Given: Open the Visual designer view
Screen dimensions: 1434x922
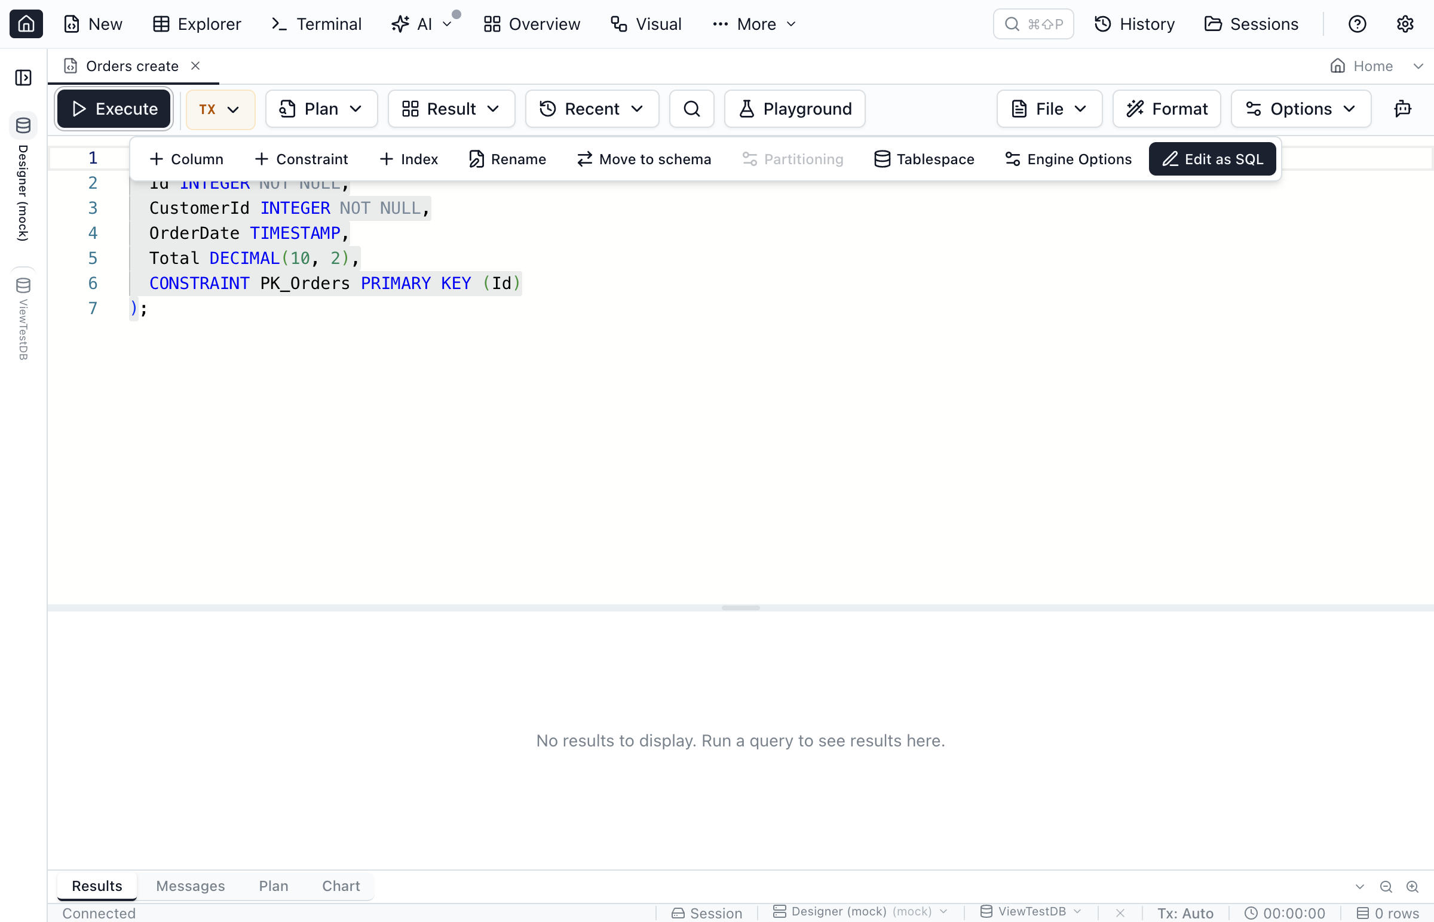Looking at the screenshot, I should pos(646,24).
